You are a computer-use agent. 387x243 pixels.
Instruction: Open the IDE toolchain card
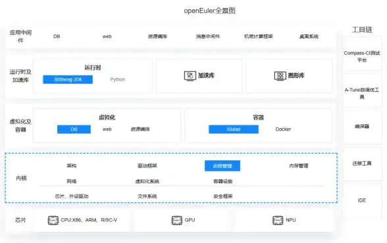point(362,200)
